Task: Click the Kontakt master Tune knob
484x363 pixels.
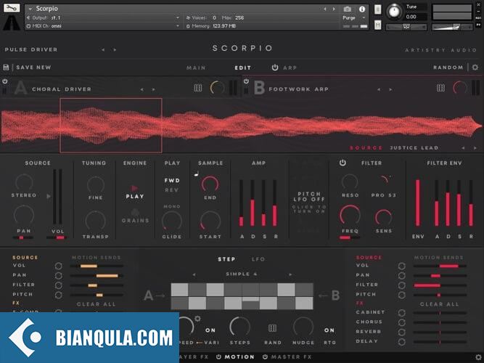Action: point(394,12)
